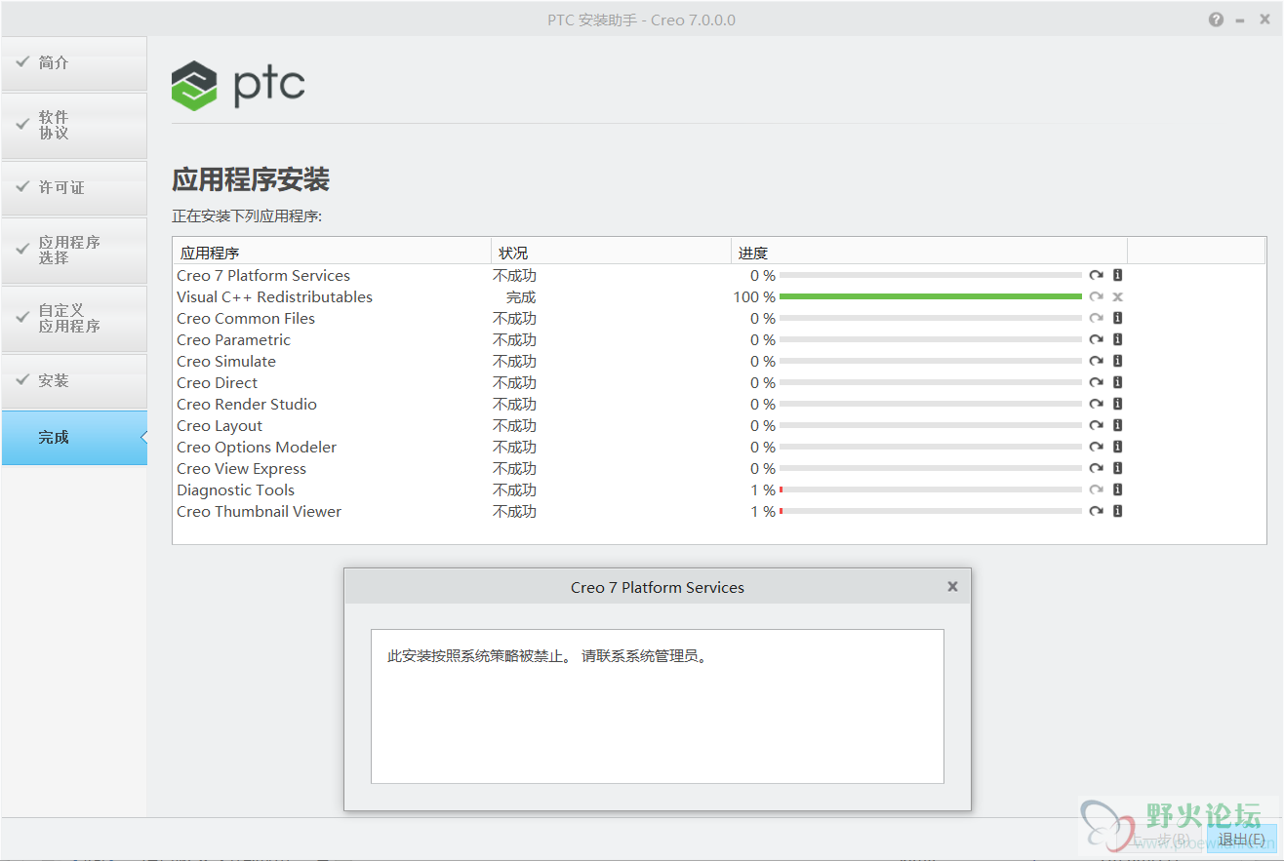Click the error message text in dialog

point(546,656)
